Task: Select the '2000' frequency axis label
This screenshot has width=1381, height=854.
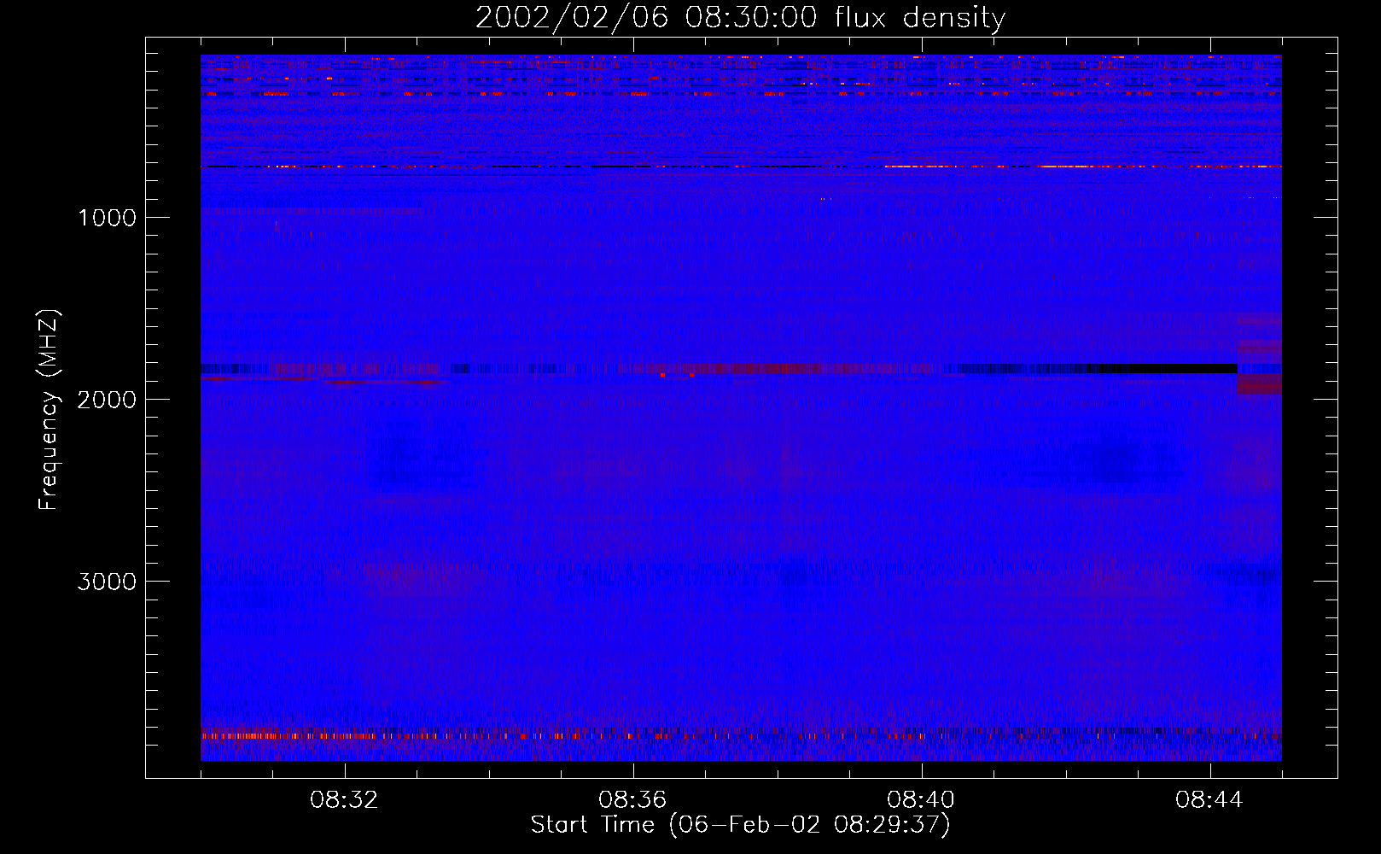Action: click(107, 400)
